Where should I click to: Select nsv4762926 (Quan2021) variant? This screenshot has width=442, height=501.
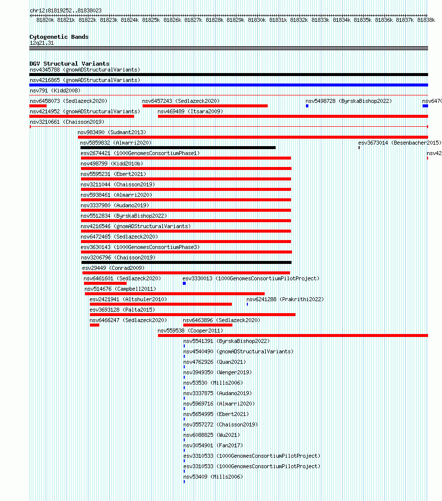point(215,362)
